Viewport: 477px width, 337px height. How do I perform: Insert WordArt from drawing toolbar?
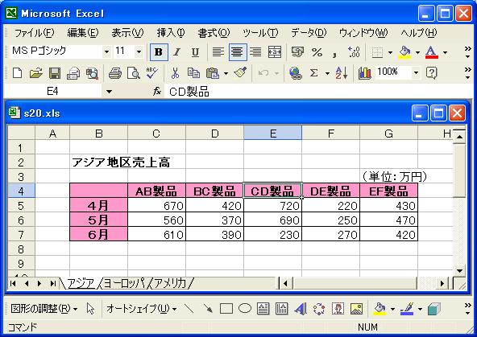(x=301, y=309)
